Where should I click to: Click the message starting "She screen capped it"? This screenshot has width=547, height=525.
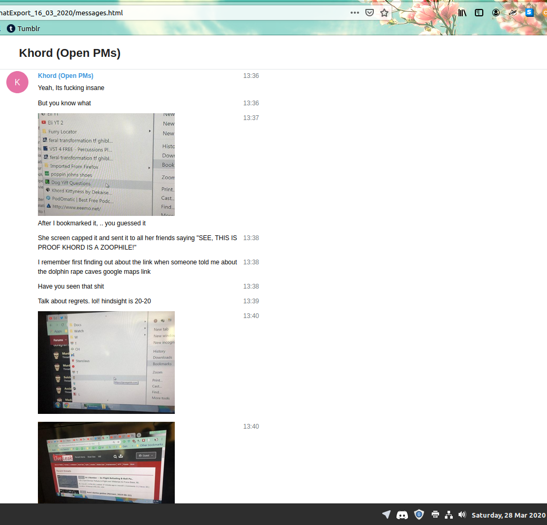tap(137, 243)
